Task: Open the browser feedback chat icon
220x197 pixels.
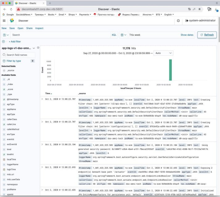Action: [209, 9]
